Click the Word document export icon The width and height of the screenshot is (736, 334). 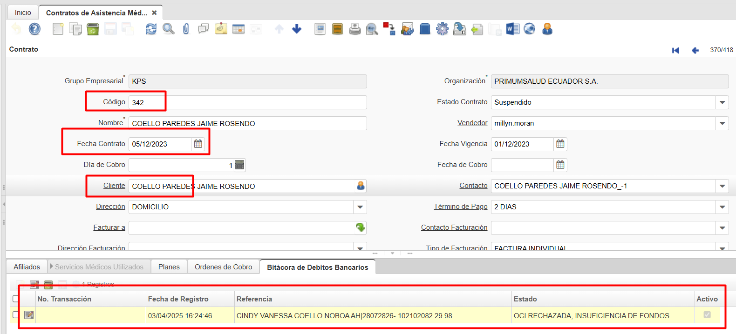coord(512,29)
